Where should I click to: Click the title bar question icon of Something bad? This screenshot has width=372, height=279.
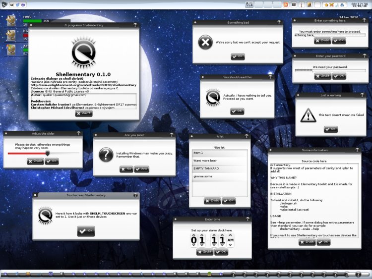[x=279, y=22]
